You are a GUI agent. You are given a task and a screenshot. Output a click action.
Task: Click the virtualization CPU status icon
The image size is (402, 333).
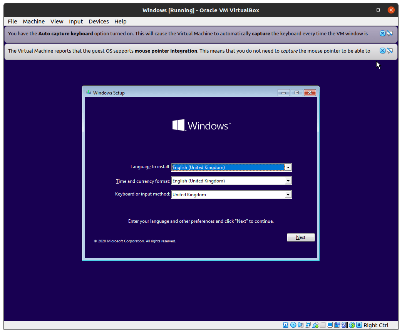[x=345, y=325]
